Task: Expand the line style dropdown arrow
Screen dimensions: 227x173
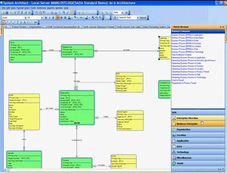Action: click(84, 18)
